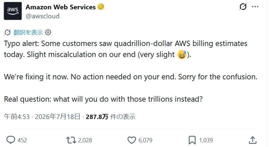Click the 452 replies count
Screen dimensions: 269x147
[22, 140]
